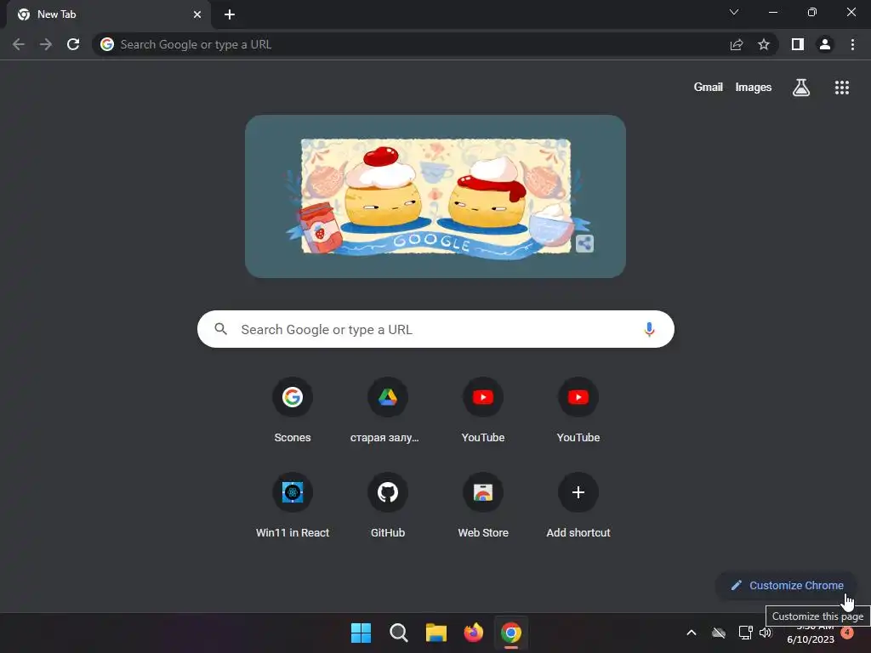Open the side panel icon
Viewport: 871px width, 653px height.
pyautogui.click(x=798, y=44)
